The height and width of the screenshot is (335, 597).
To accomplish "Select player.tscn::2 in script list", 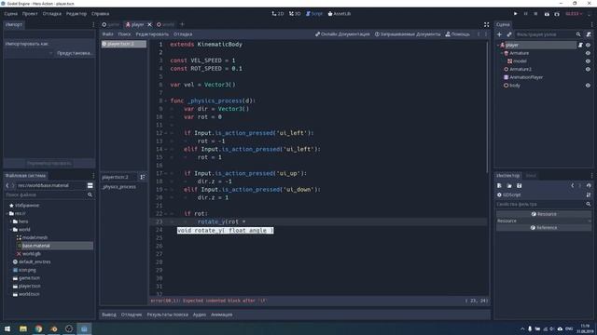I will [124, 44].
